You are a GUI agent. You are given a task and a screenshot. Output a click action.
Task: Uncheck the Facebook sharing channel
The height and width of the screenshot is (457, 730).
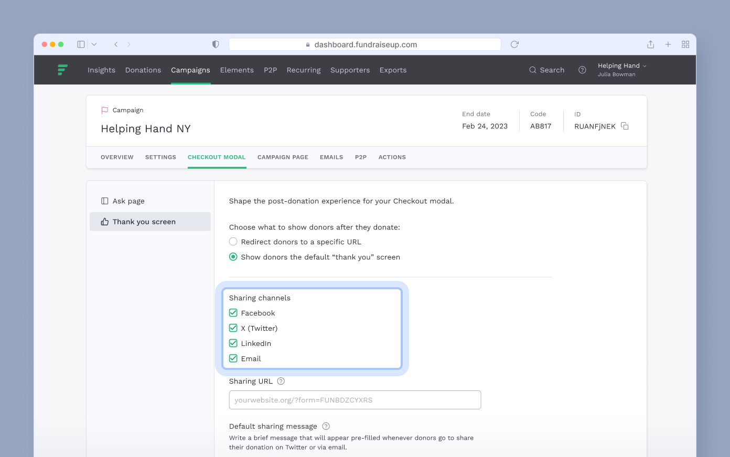coord(233,312)
